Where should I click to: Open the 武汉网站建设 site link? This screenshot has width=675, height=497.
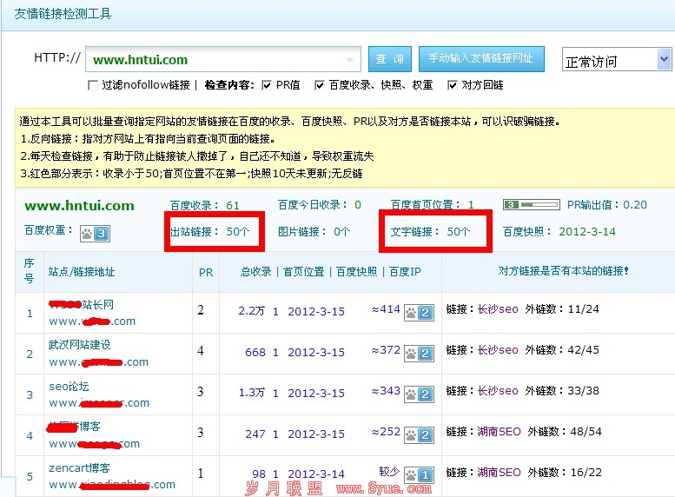tap(80, 345)
